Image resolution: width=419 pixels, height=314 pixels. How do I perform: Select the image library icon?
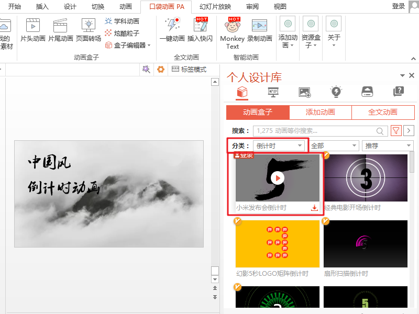point(304,92)
